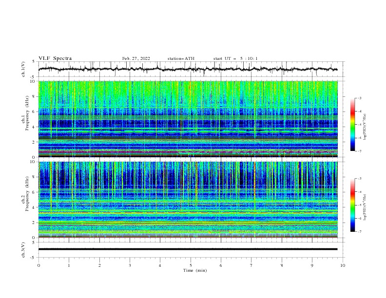
Task: Click time tick label '1' on the x-axis
Action: [69, 265]
